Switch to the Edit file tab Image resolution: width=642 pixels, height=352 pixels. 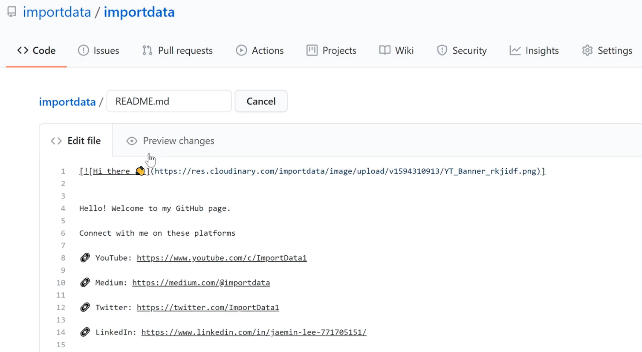76,141
